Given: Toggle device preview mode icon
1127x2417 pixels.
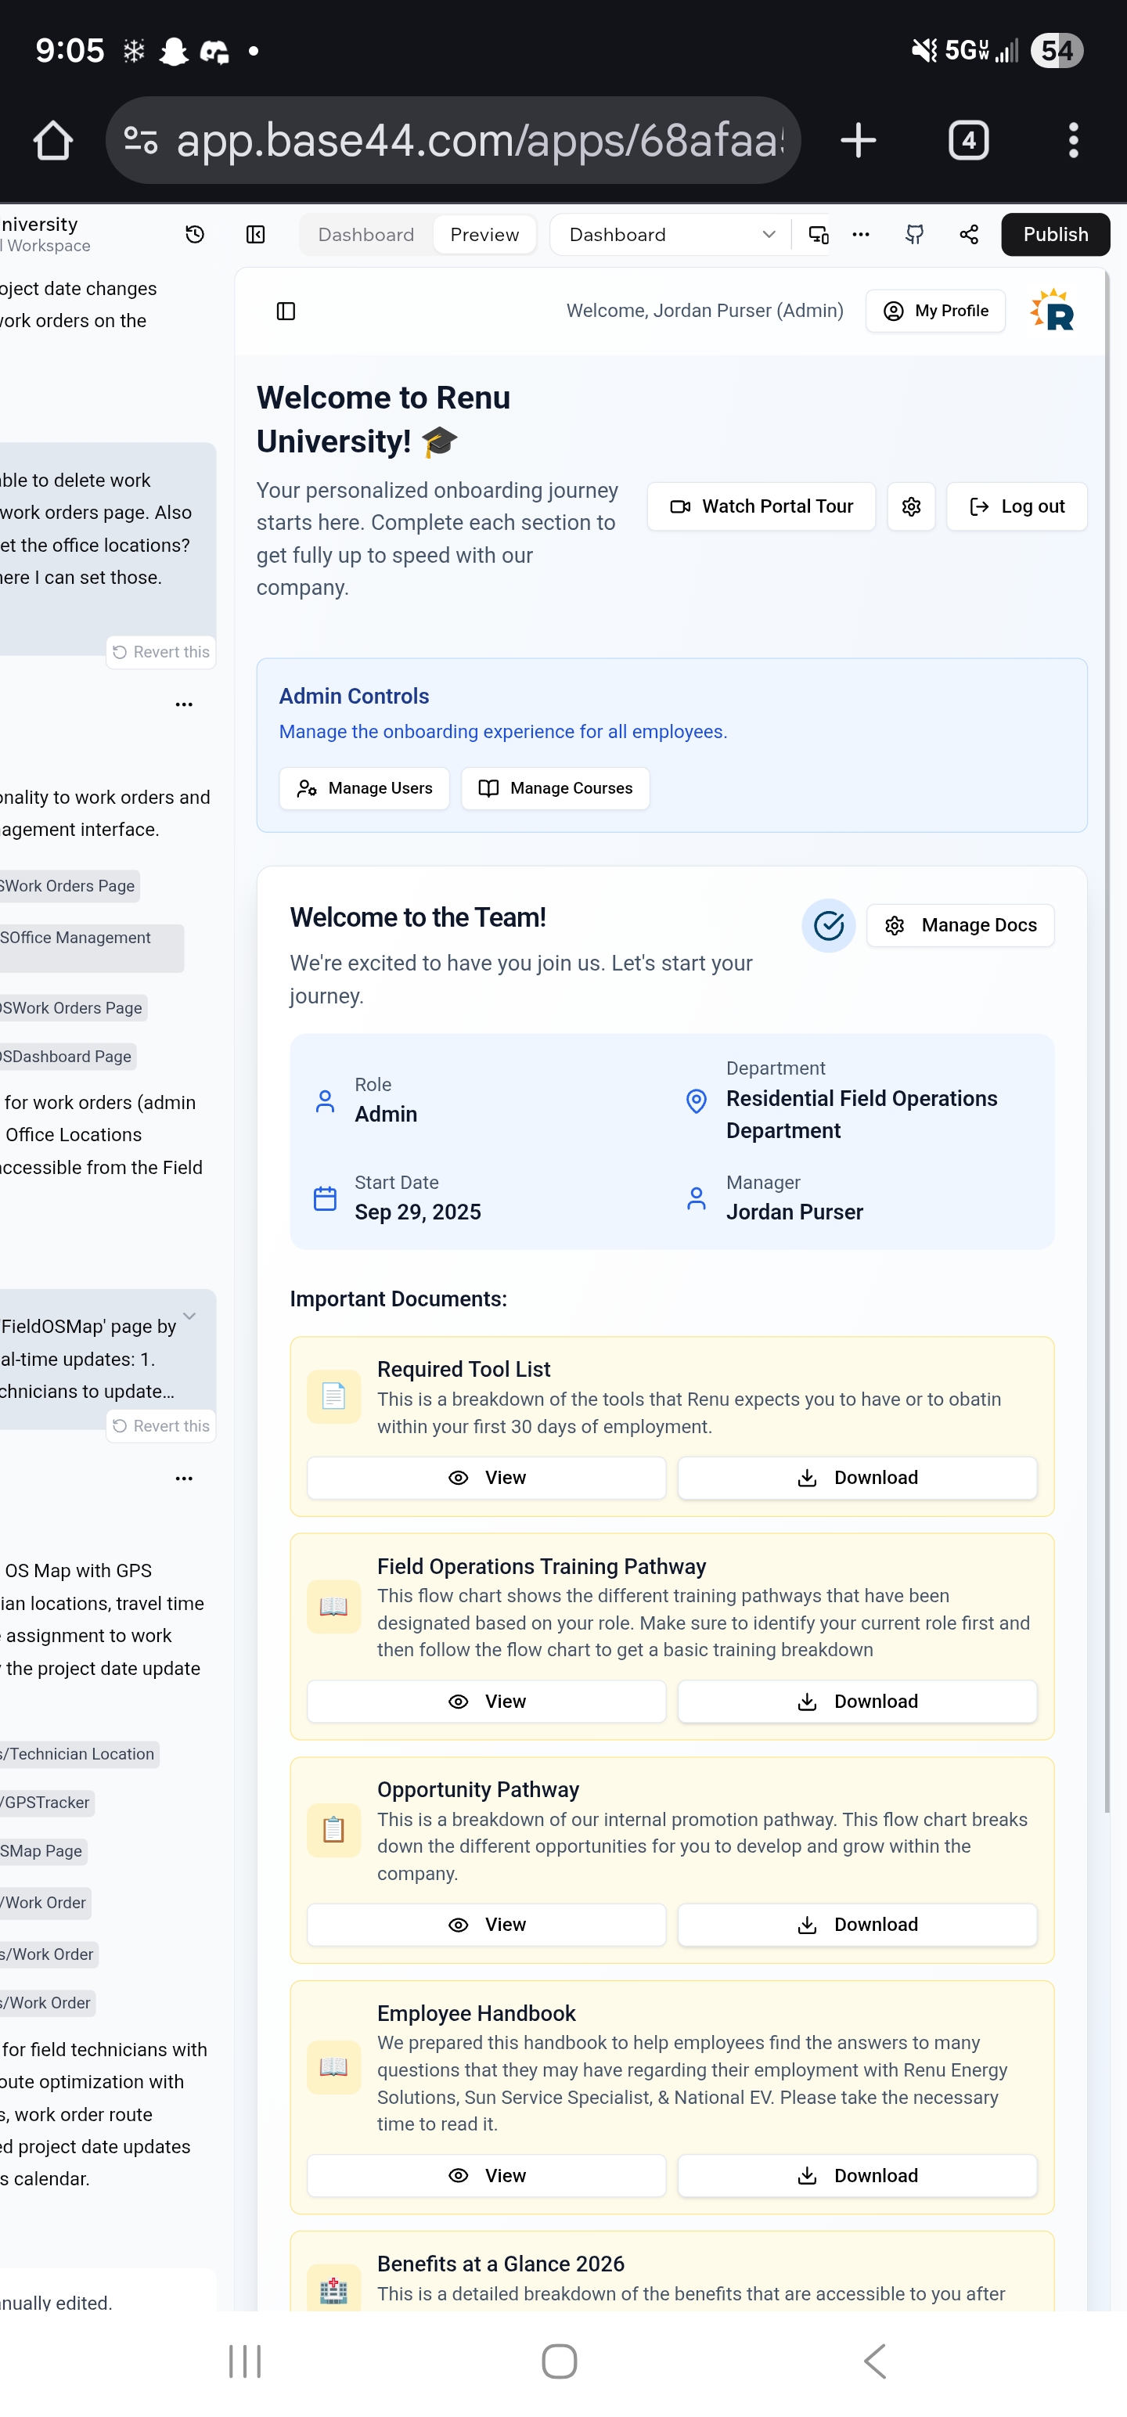Looking at the screenshot, I should coord(819,235).
